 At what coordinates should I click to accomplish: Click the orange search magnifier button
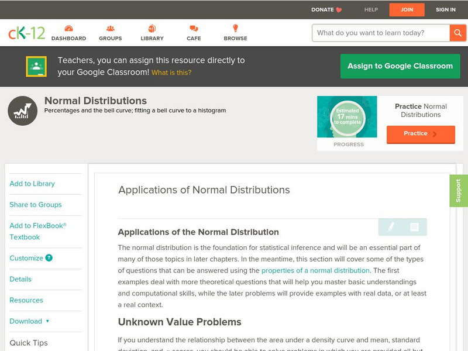(457, 33)
